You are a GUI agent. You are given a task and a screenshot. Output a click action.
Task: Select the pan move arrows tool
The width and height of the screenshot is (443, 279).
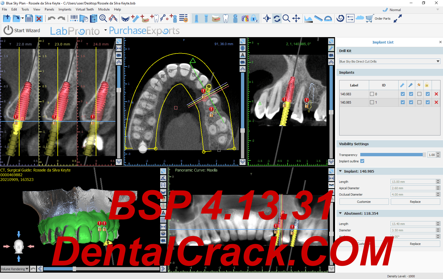point(296,19)
